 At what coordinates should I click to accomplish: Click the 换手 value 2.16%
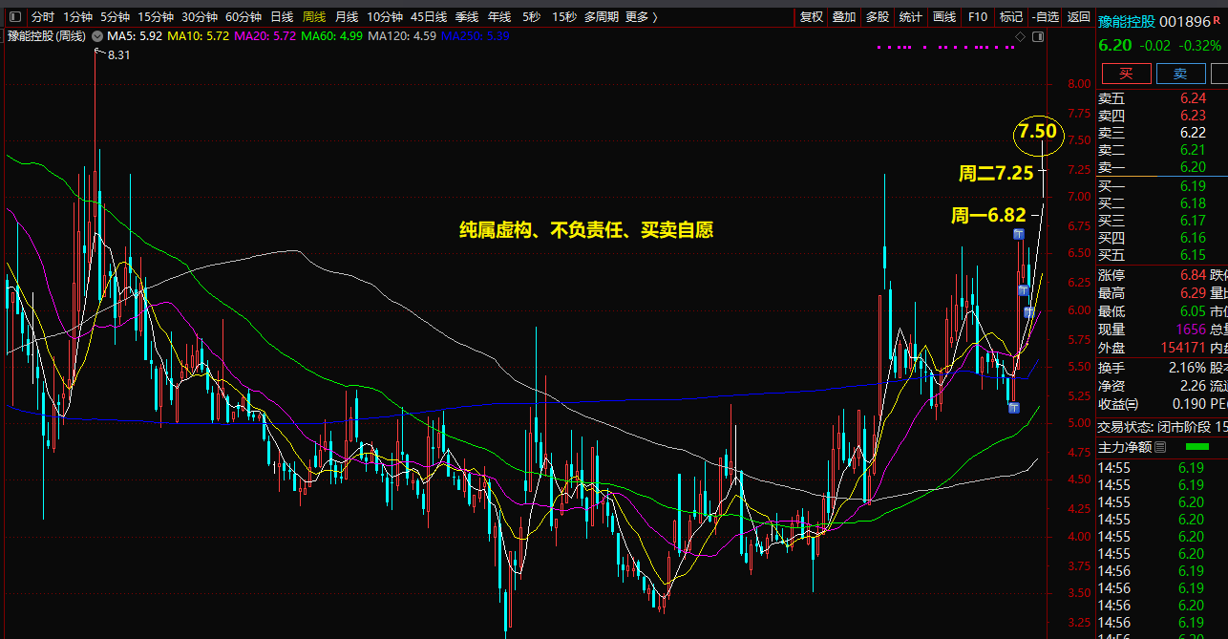click(1187, 368)
